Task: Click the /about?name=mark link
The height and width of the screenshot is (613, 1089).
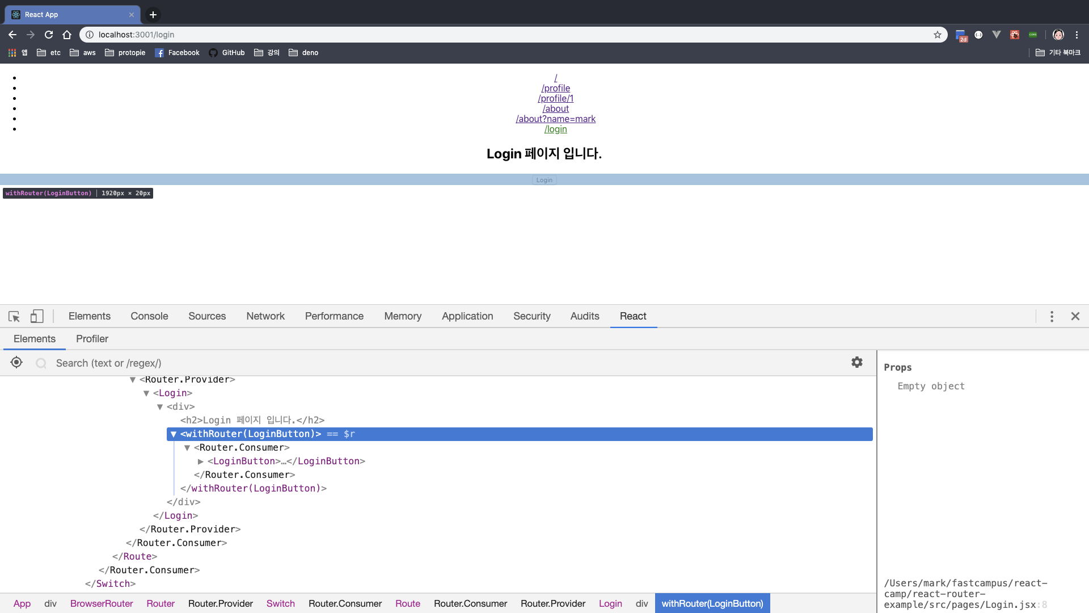Action: 555,119
